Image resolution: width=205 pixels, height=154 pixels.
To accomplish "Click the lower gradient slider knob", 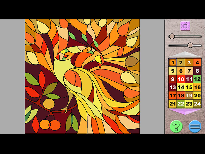I will [x=190, y=45].
